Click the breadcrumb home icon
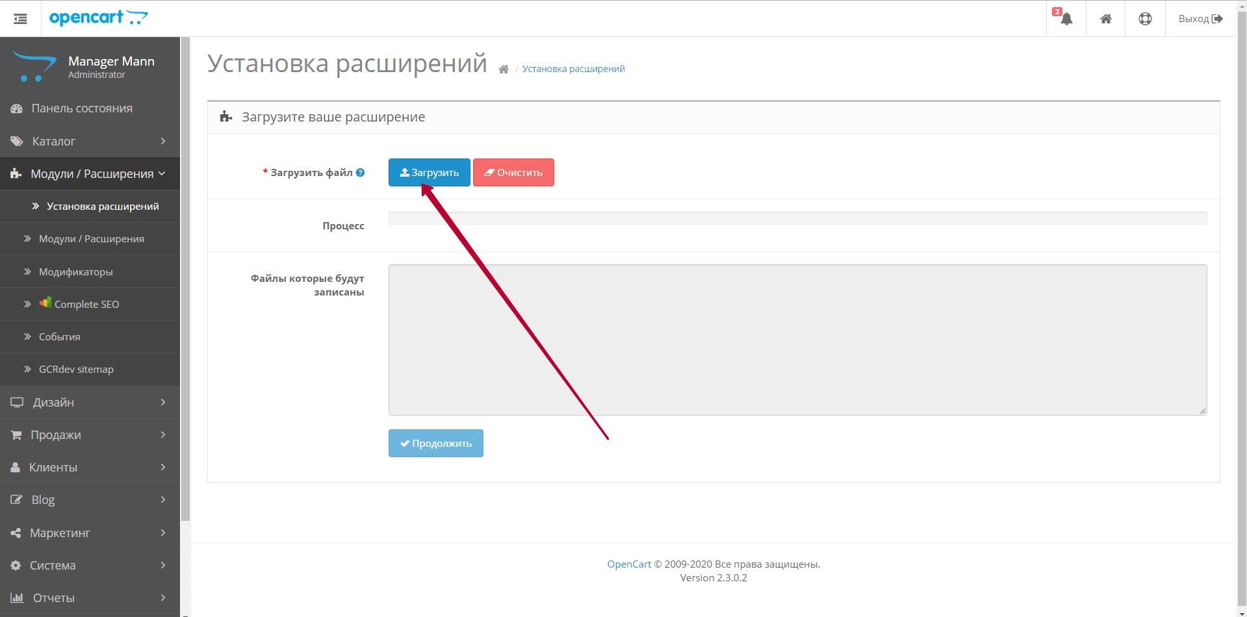 pos(504,69)
